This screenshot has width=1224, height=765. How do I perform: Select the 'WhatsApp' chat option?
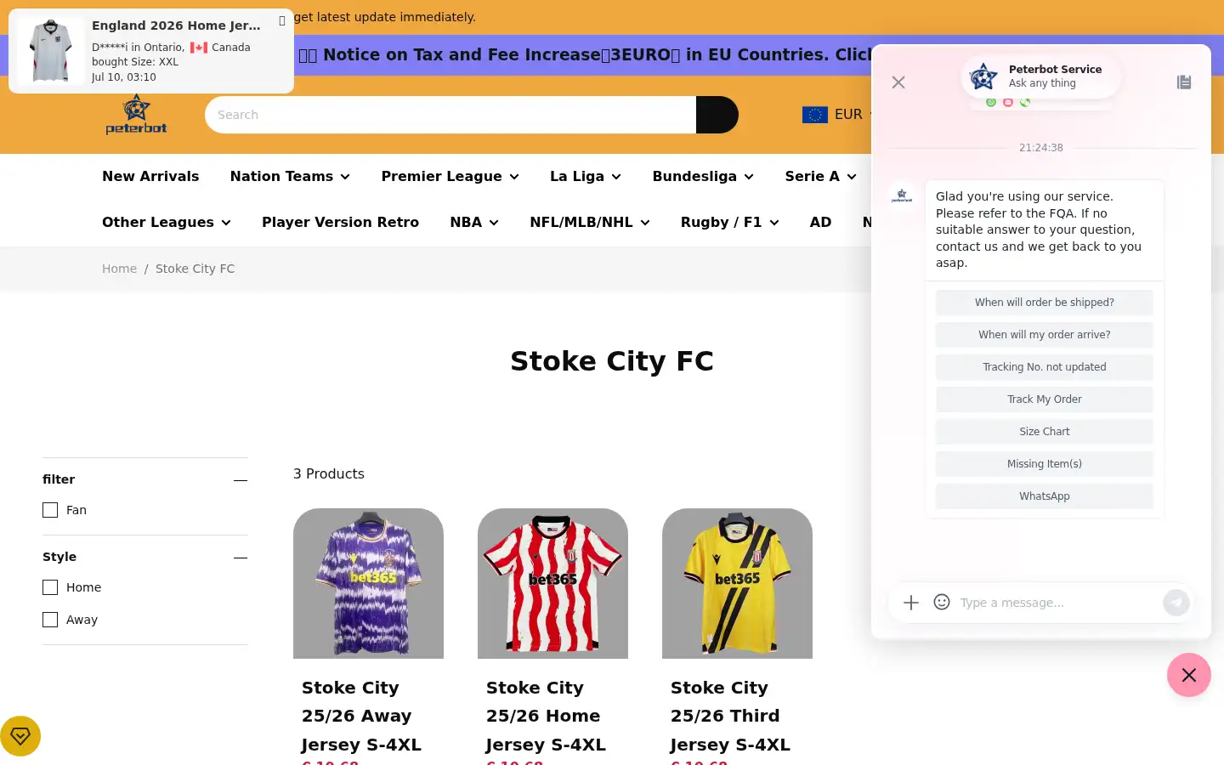1045,496
